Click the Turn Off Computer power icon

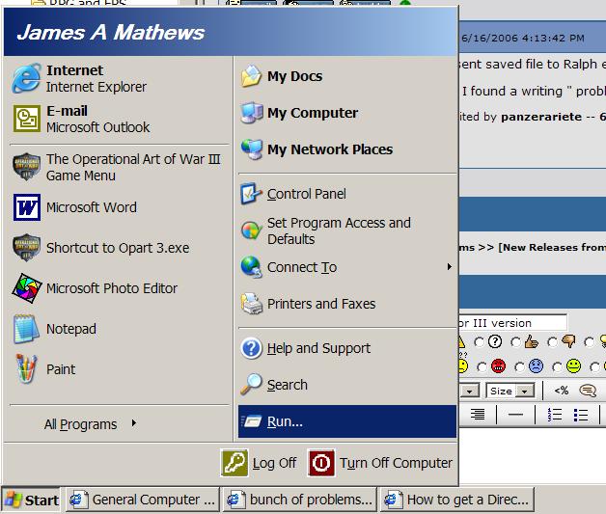(x=321, y=463)
